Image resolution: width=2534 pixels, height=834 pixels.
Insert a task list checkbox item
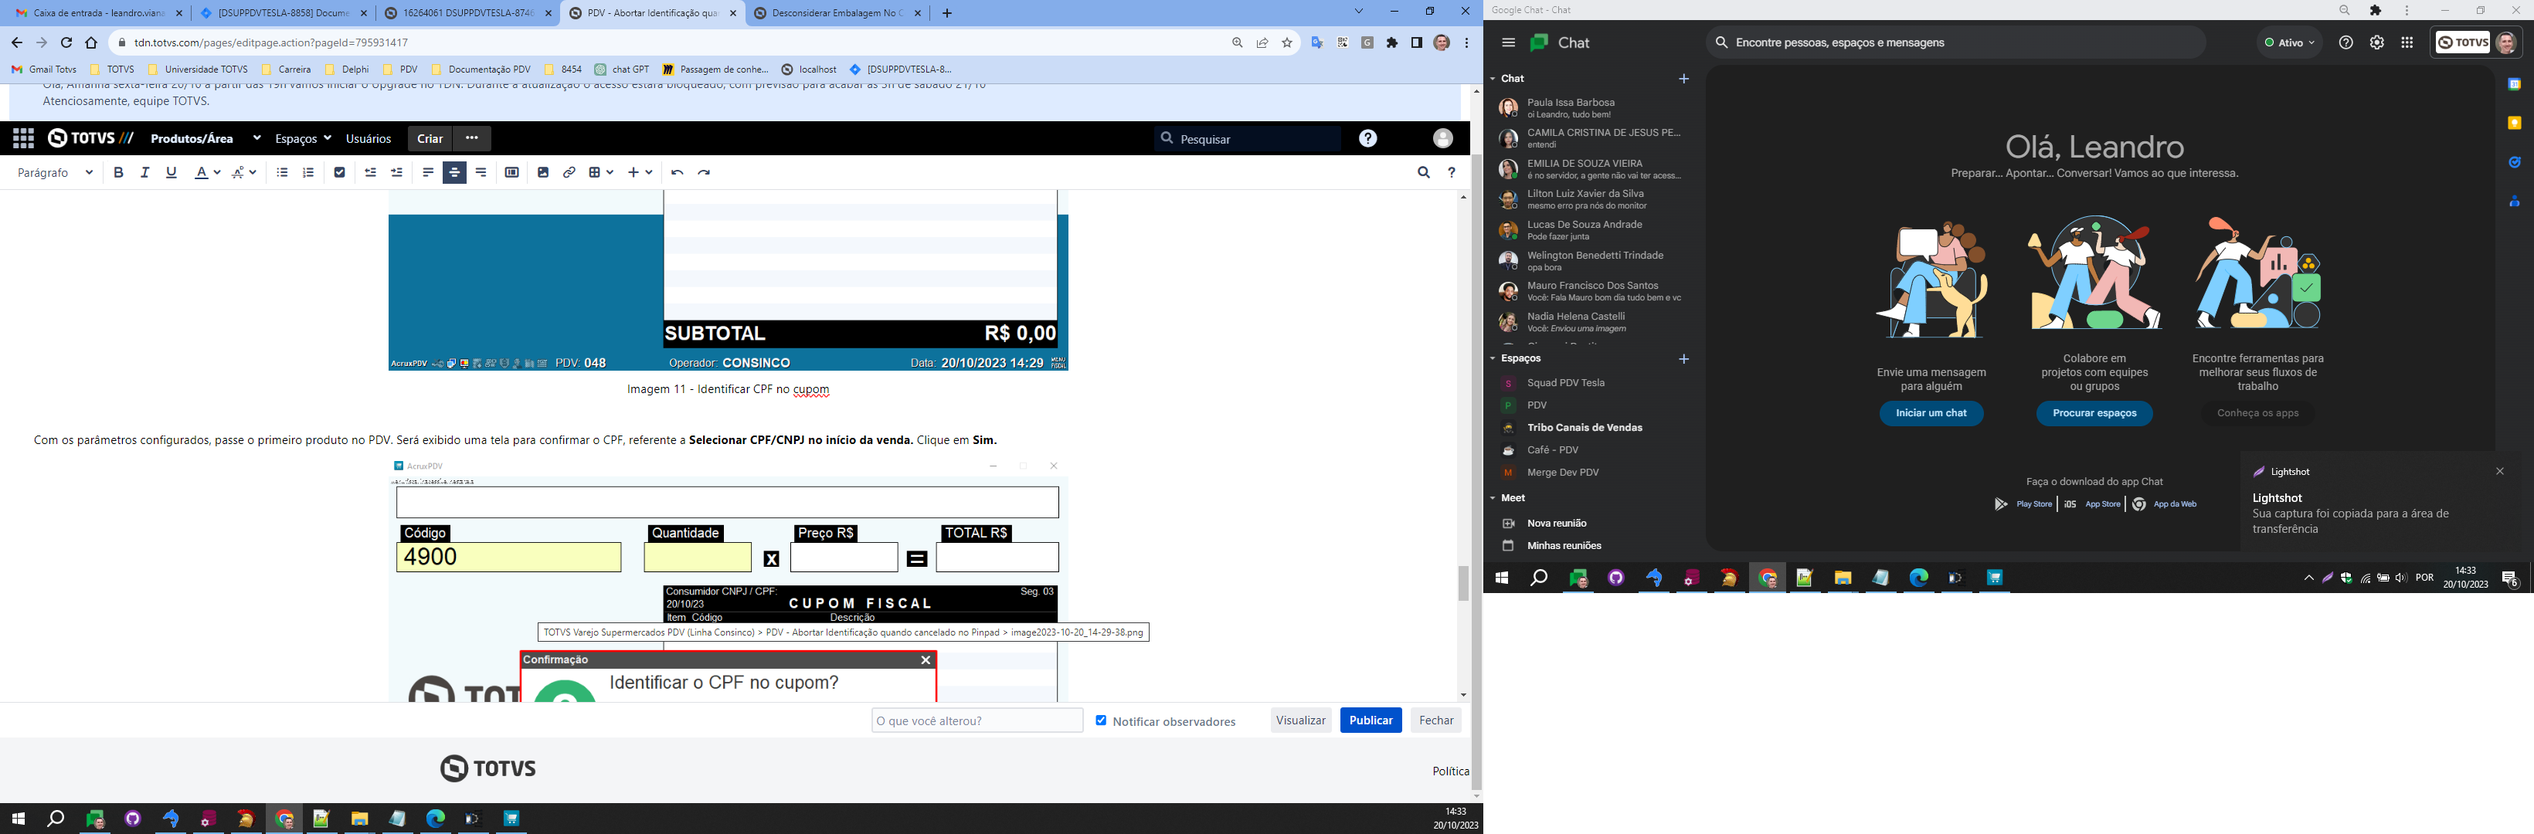[339, 172]
